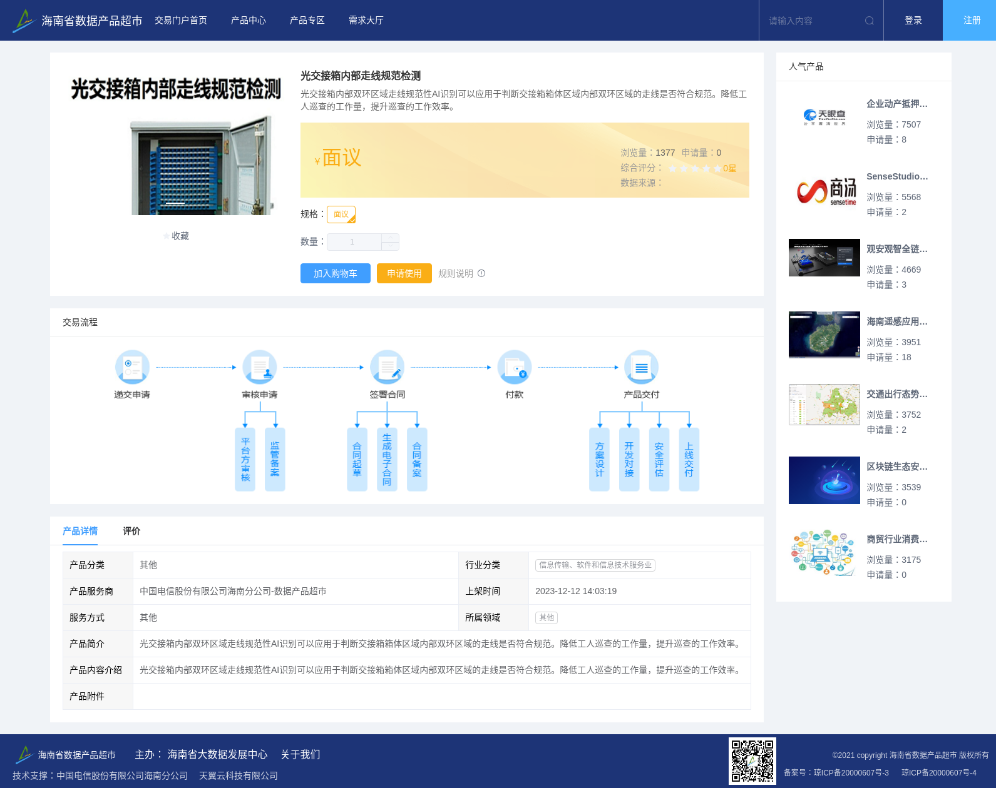Click the 方案设计 sub-step box
The width and height of the screenshot is (996, 788).
coord(599,460)
